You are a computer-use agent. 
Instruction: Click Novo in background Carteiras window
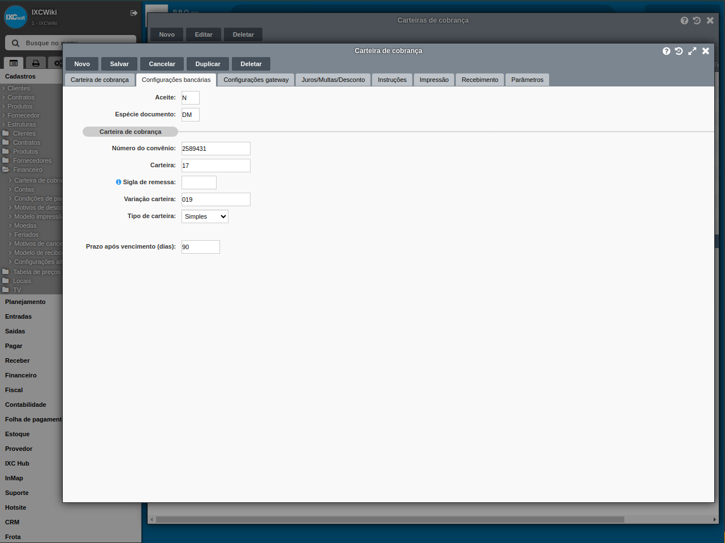point(167,34)
